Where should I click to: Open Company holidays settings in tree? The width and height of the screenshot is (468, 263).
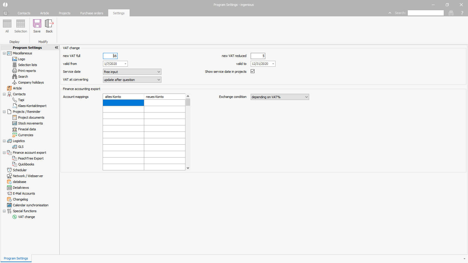pyautogui.click(x=31, y=82)
